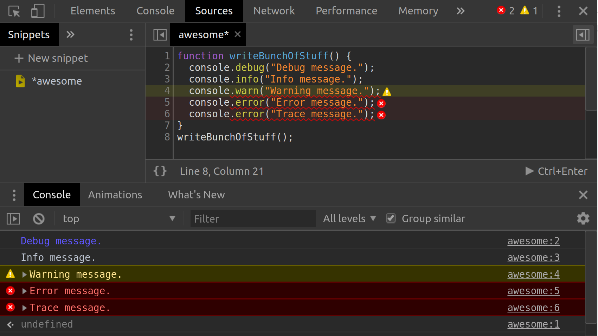Show more DevTools panel tabs
The height and width of the screenshot is (336, 598).
(x=461, y=11)
